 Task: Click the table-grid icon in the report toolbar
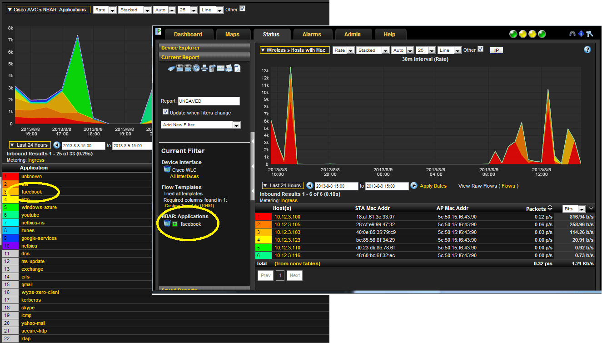[x=221, y=68]
